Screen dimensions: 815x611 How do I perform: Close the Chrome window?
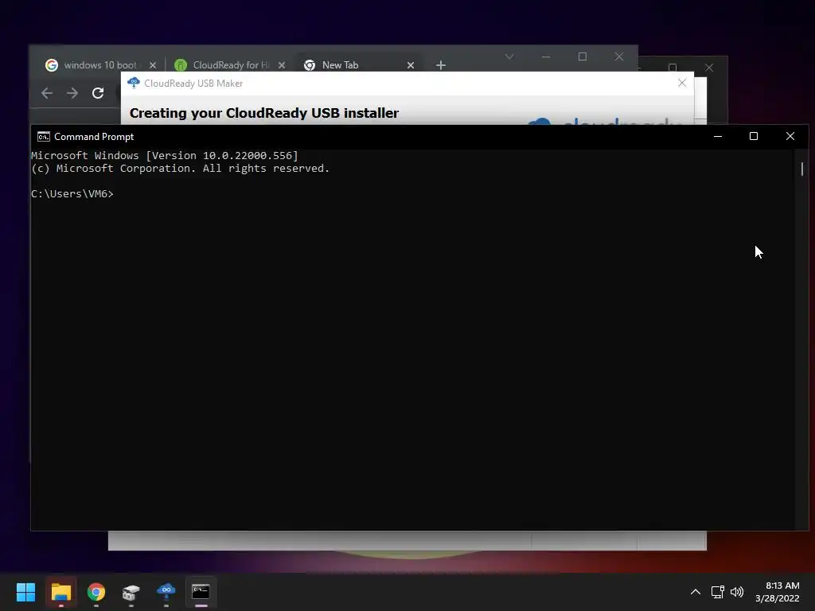coord(619,56)
